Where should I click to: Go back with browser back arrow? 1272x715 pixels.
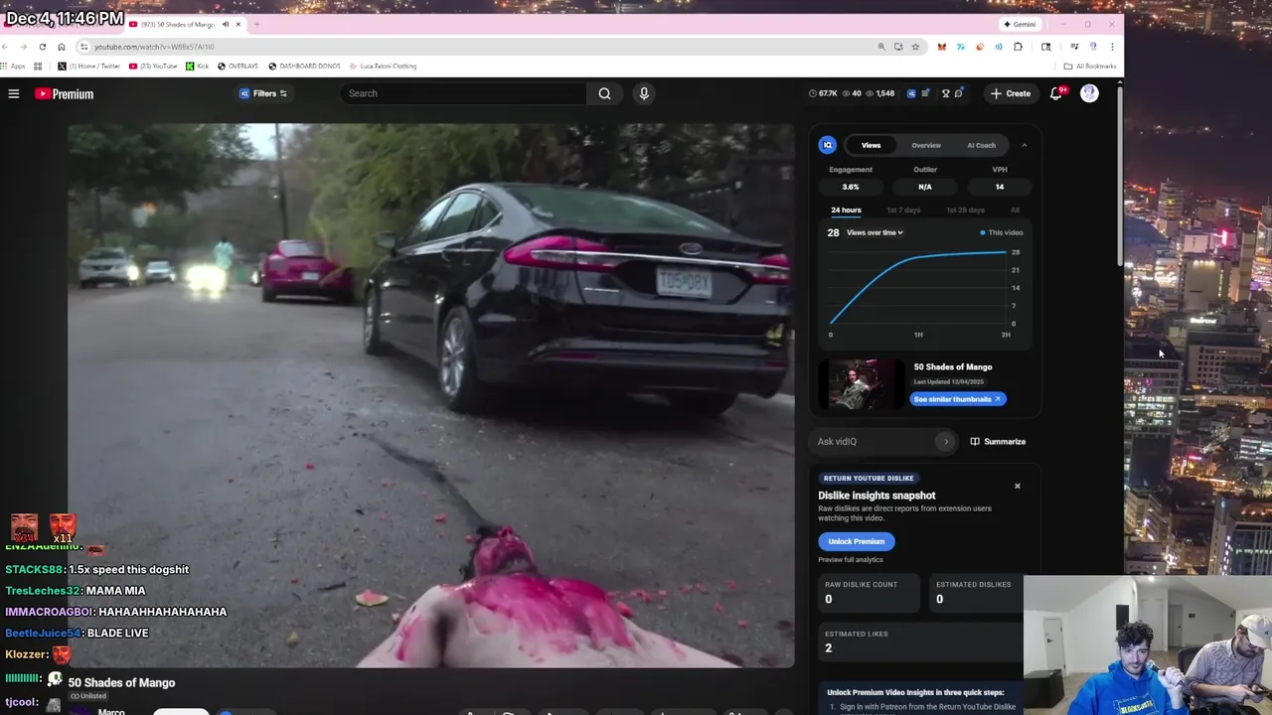tap(6, 47)
